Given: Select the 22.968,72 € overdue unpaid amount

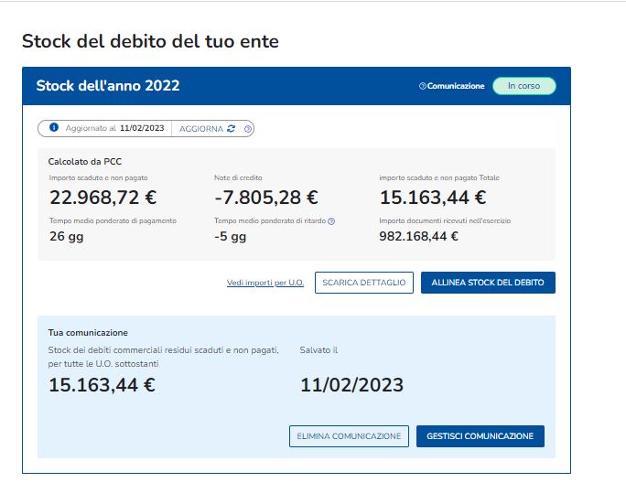Looking at the screenshot, I should [102, 198].
